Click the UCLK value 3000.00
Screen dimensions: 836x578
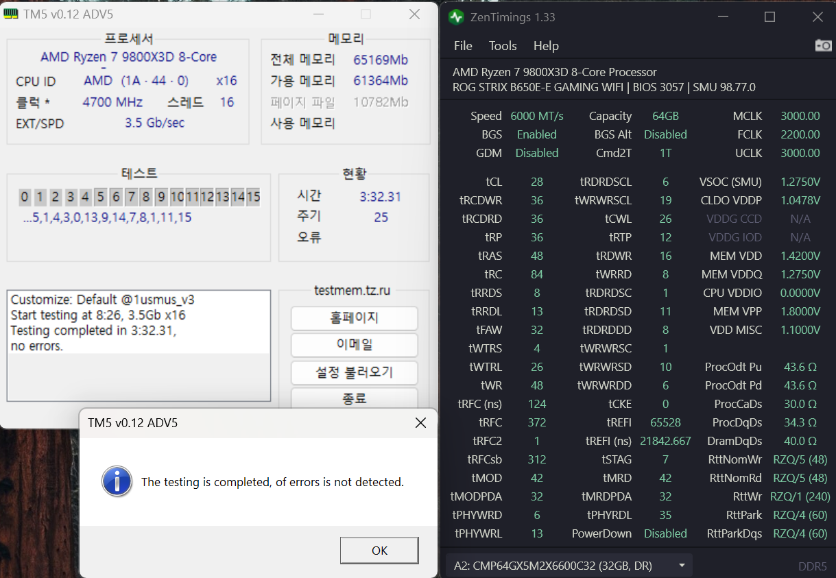pyautogui.click(x=800, y=153)
